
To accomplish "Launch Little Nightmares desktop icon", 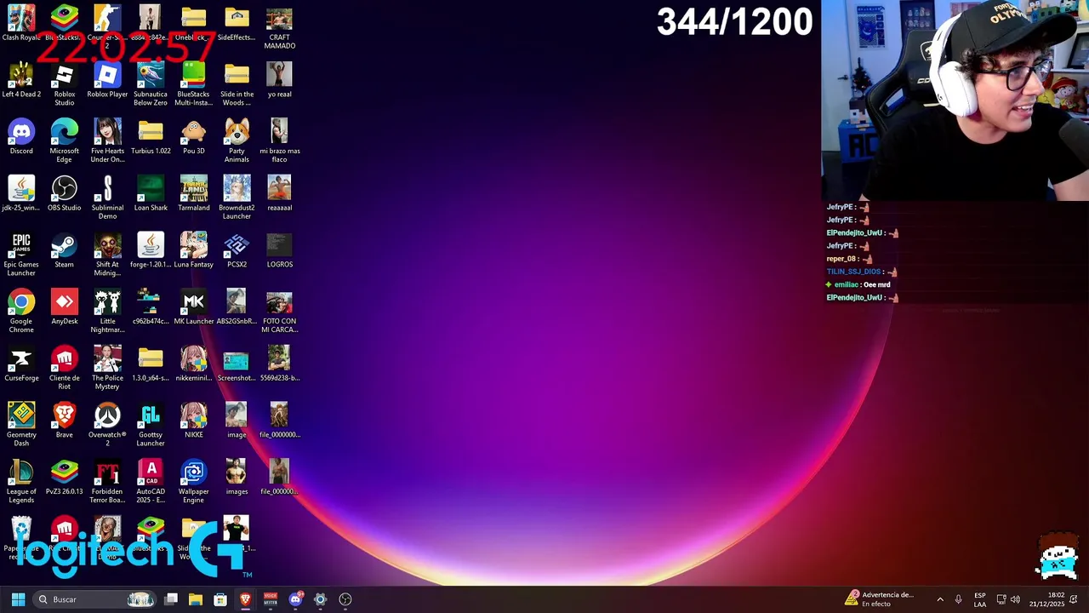I will [x=107, y=312].
